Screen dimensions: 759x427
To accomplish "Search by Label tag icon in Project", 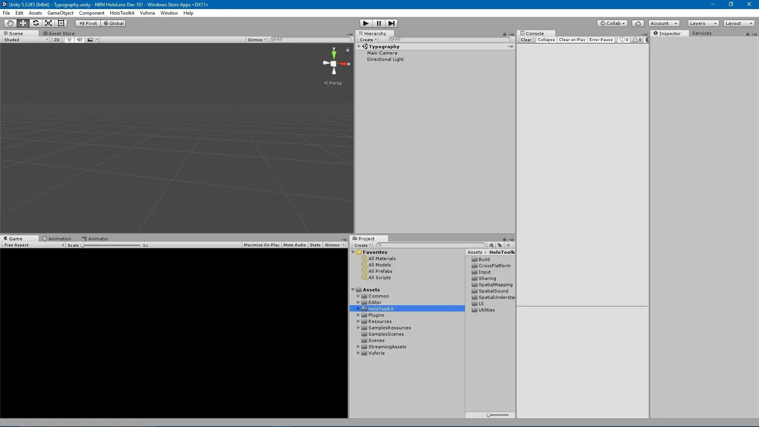I will point(500,245).
